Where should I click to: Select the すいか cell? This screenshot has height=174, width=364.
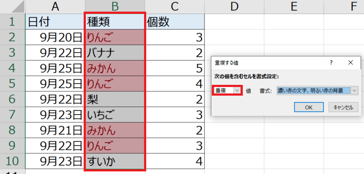point(115,162)
